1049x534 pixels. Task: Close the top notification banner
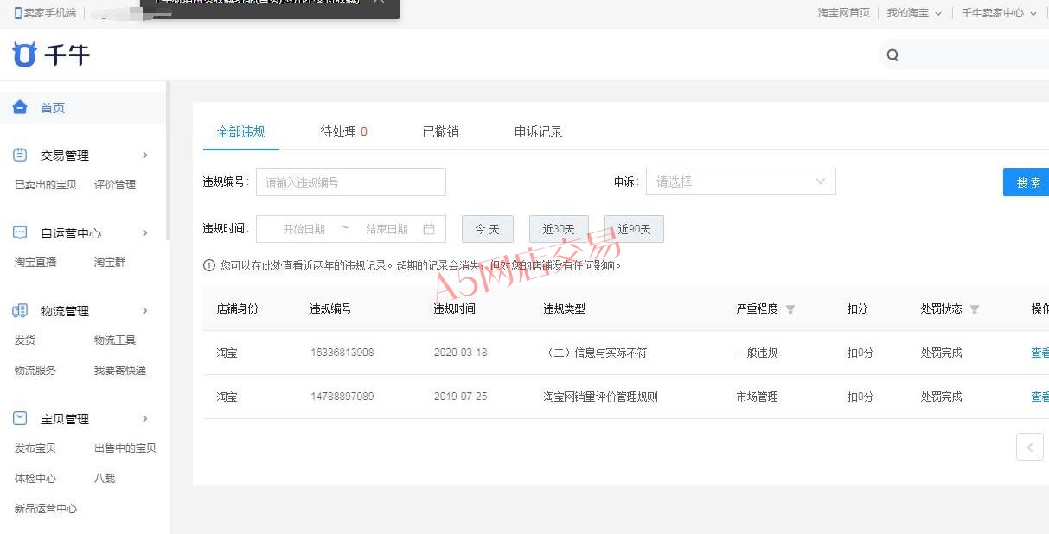click(379, 3)
